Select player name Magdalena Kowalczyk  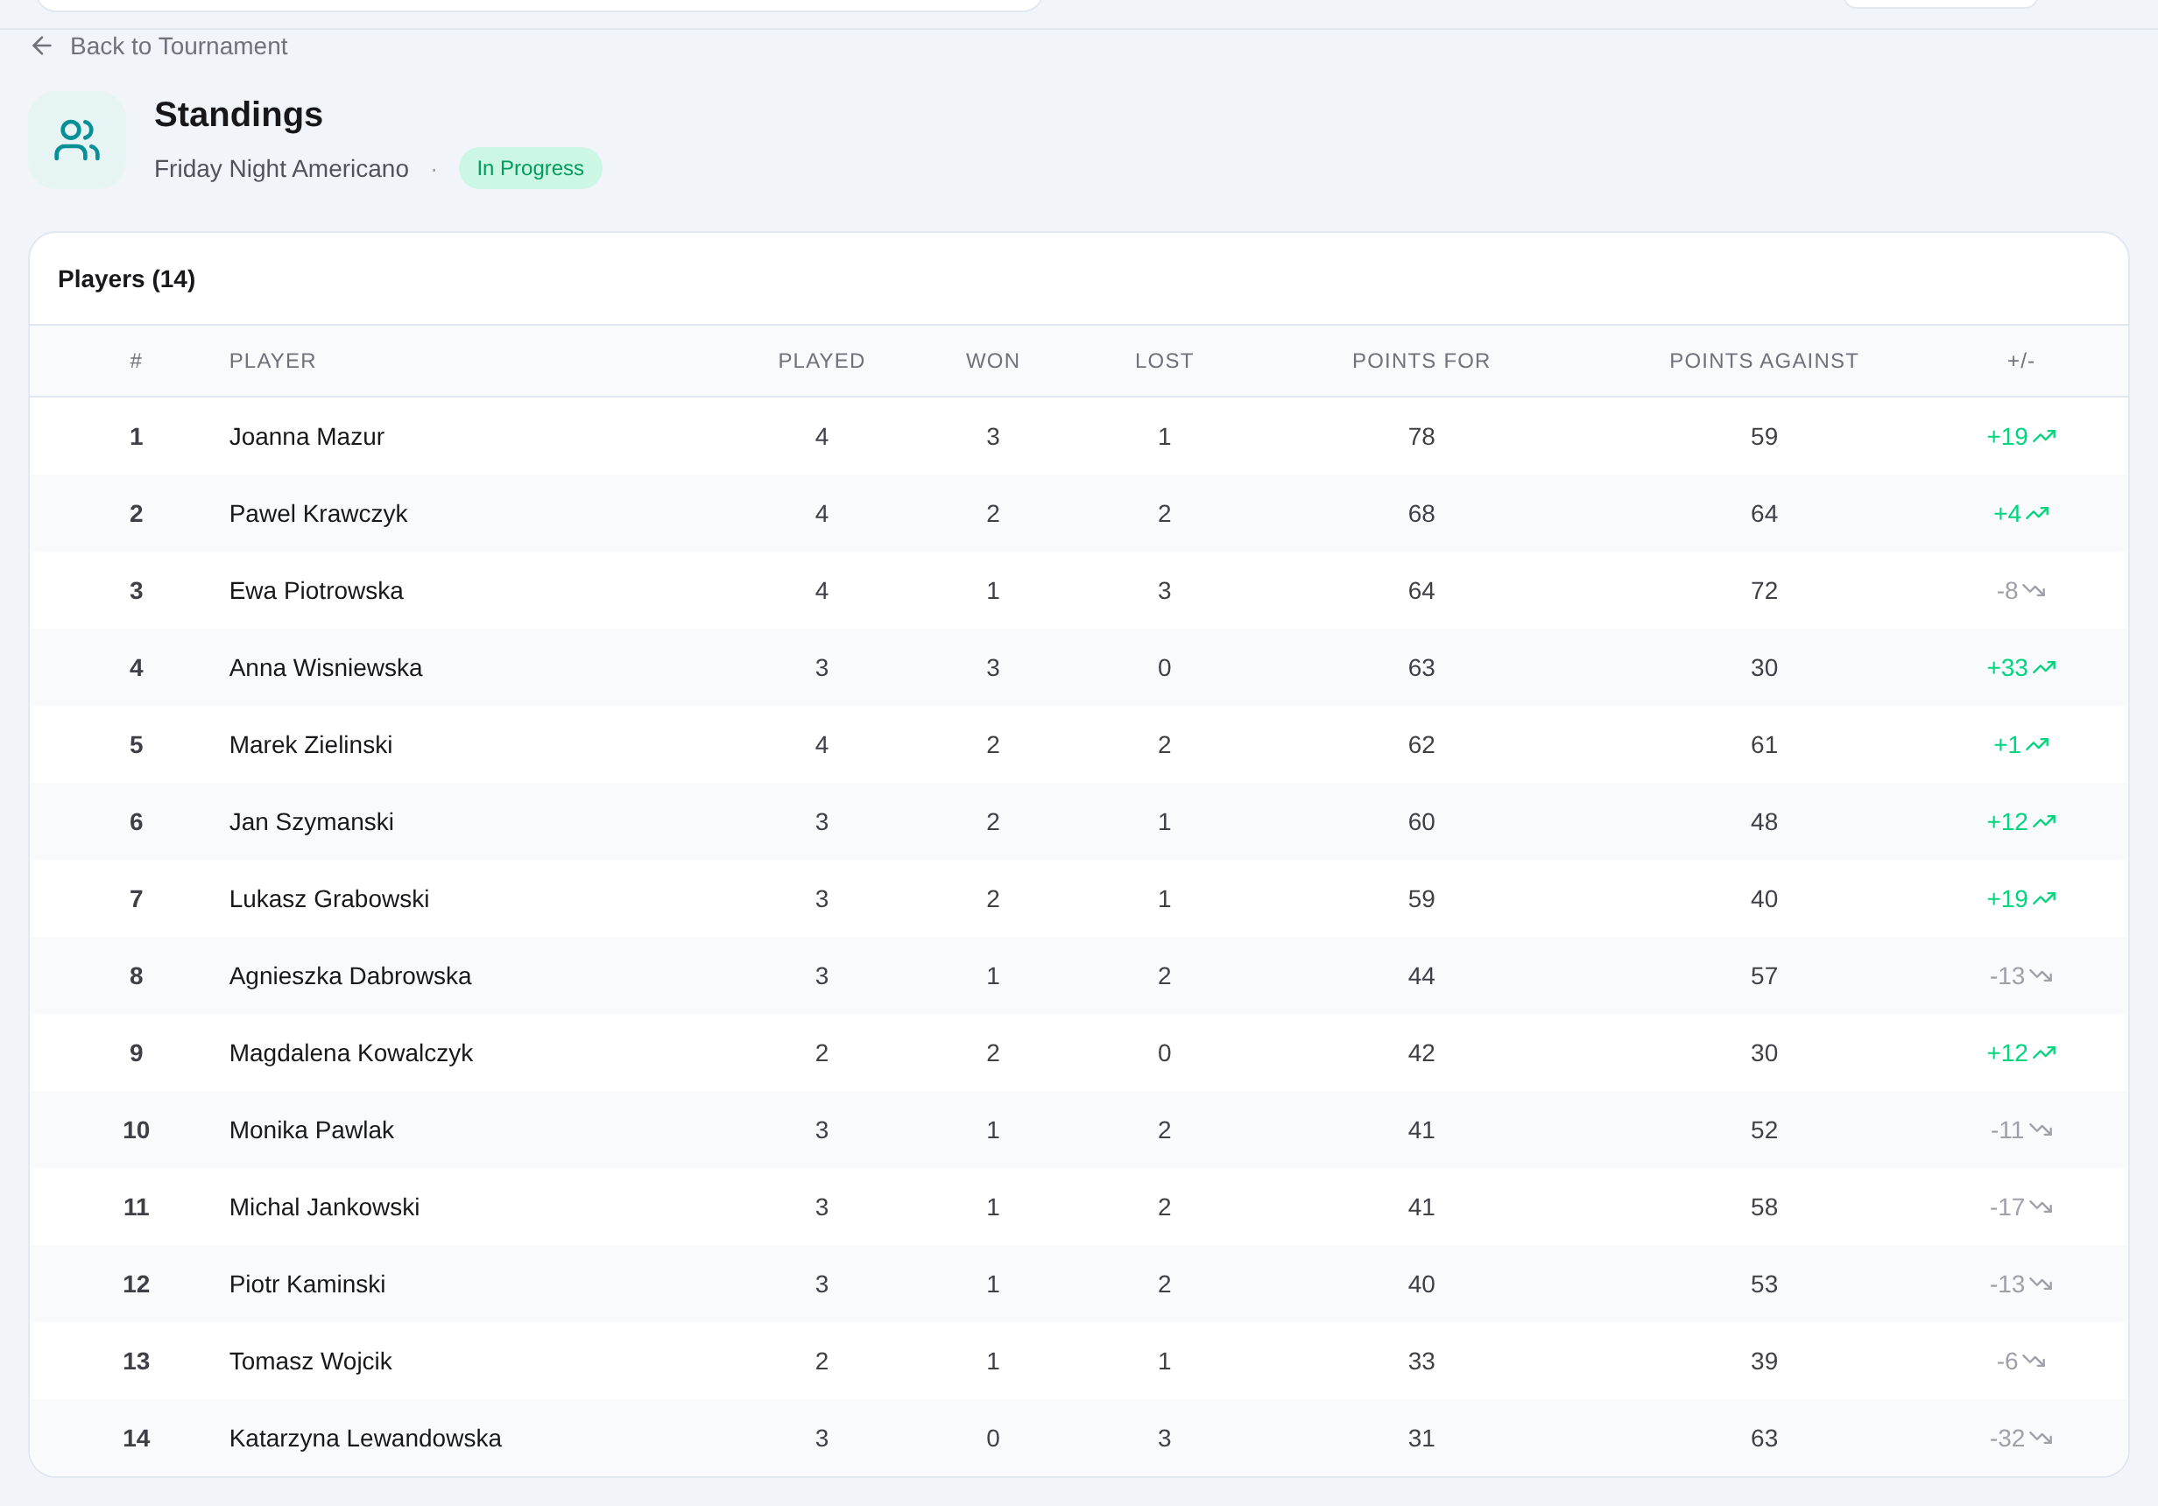coord(350,1053)
